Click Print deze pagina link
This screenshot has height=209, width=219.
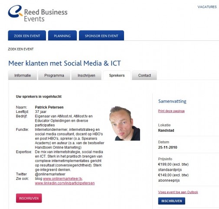[171, 111]
